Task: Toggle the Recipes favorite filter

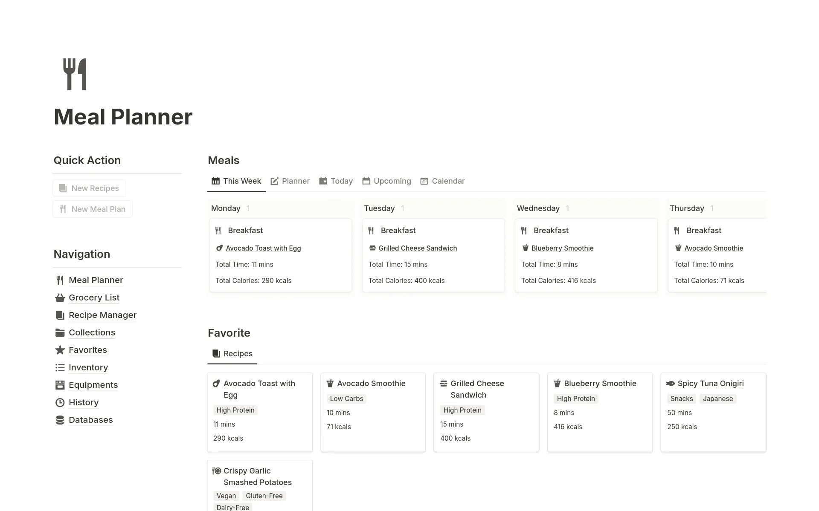Action: (x=232, y=353)
